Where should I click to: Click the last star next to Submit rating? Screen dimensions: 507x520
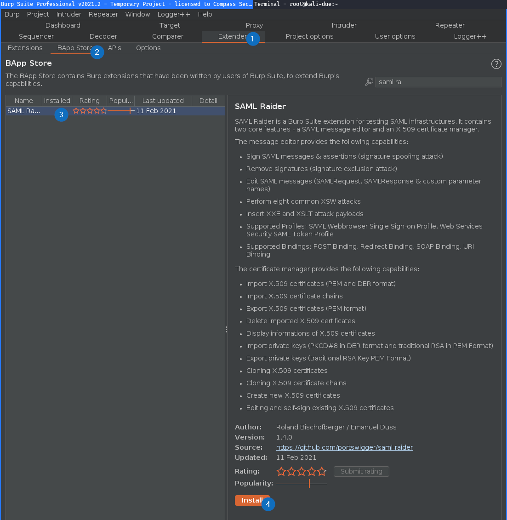323,471
